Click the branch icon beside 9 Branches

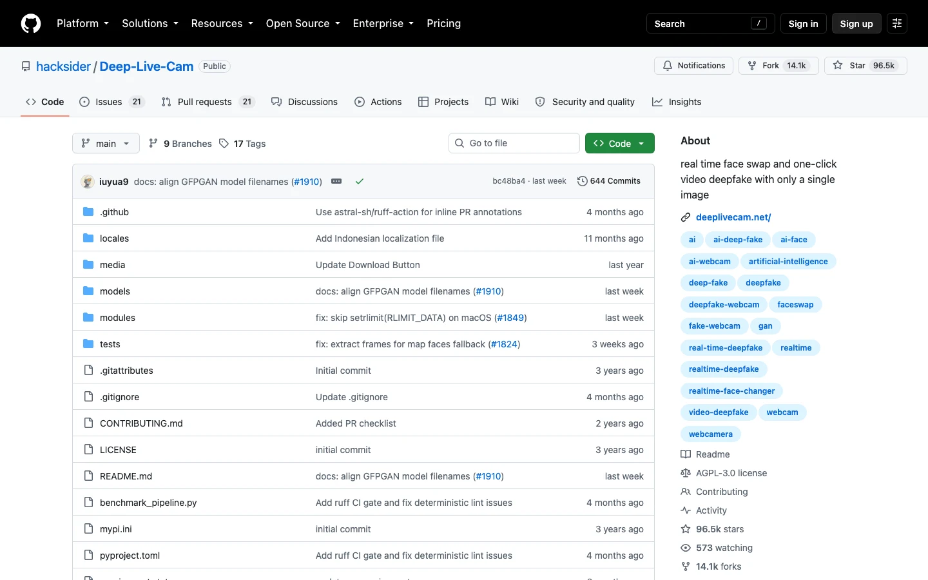click(x=153, y=144)
